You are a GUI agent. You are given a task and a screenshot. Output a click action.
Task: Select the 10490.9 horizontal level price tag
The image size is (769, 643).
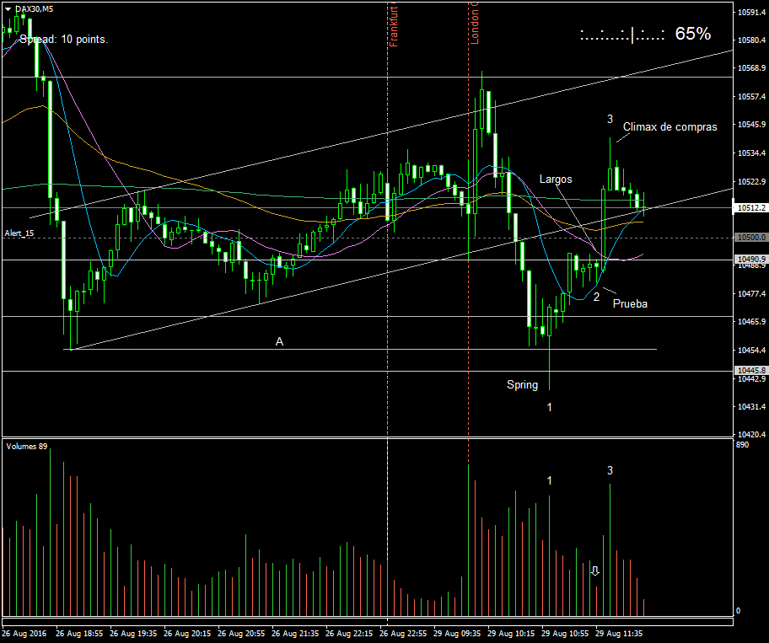pos(750,260)
